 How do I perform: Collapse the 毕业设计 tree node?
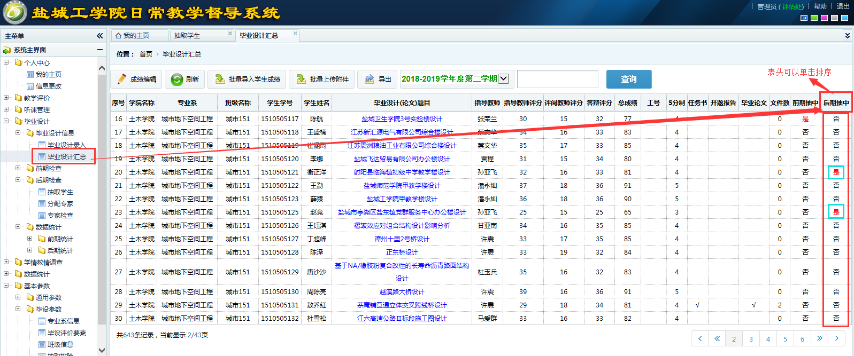pyautogui.click(x=6, y=121)
